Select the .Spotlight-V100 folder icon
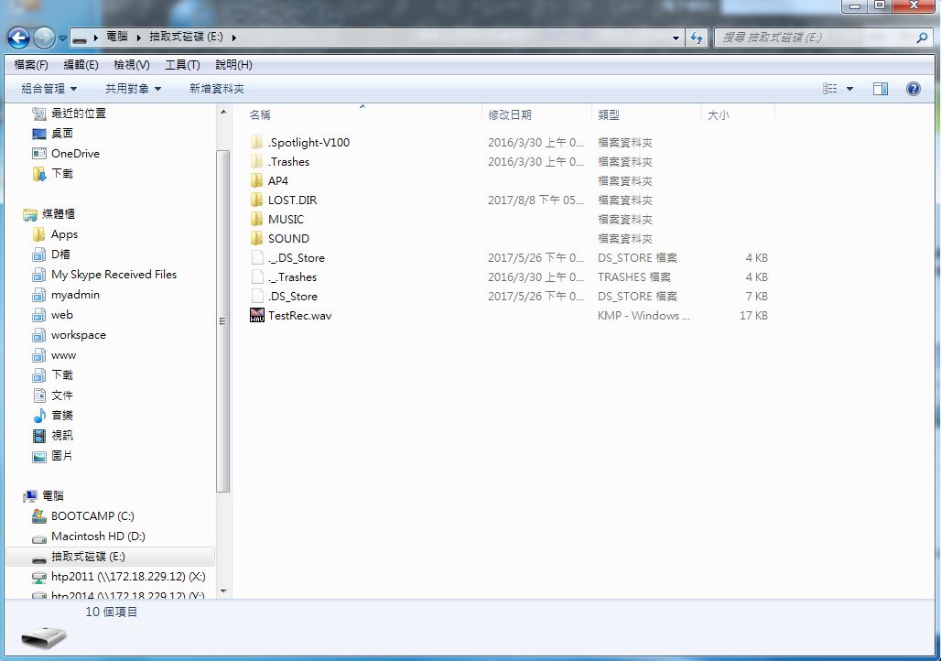Screen dimensions: 941x661 point(257,142)
